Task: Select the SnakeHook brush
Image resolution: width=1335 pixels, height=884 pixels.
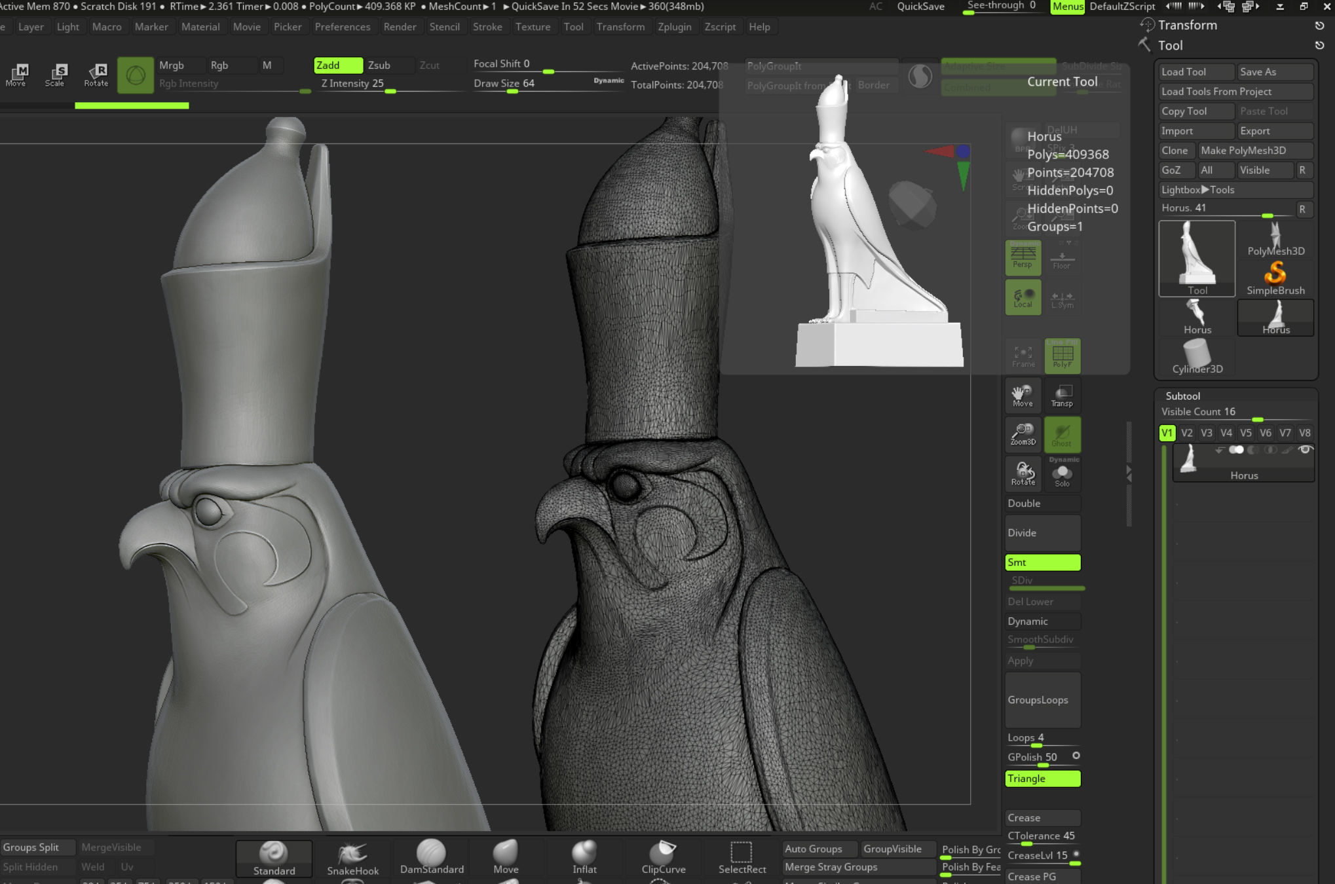Action: pos(352,858)
